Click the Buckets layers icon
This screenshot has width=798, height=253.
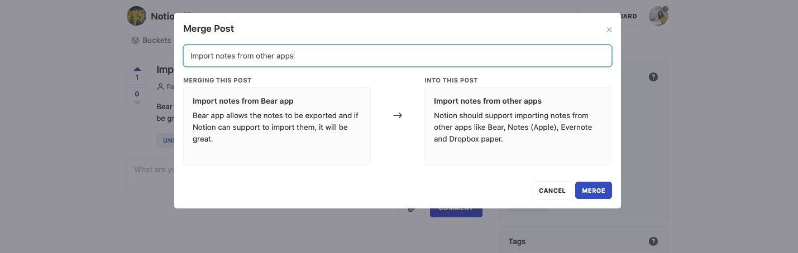(x=135, y=40)
